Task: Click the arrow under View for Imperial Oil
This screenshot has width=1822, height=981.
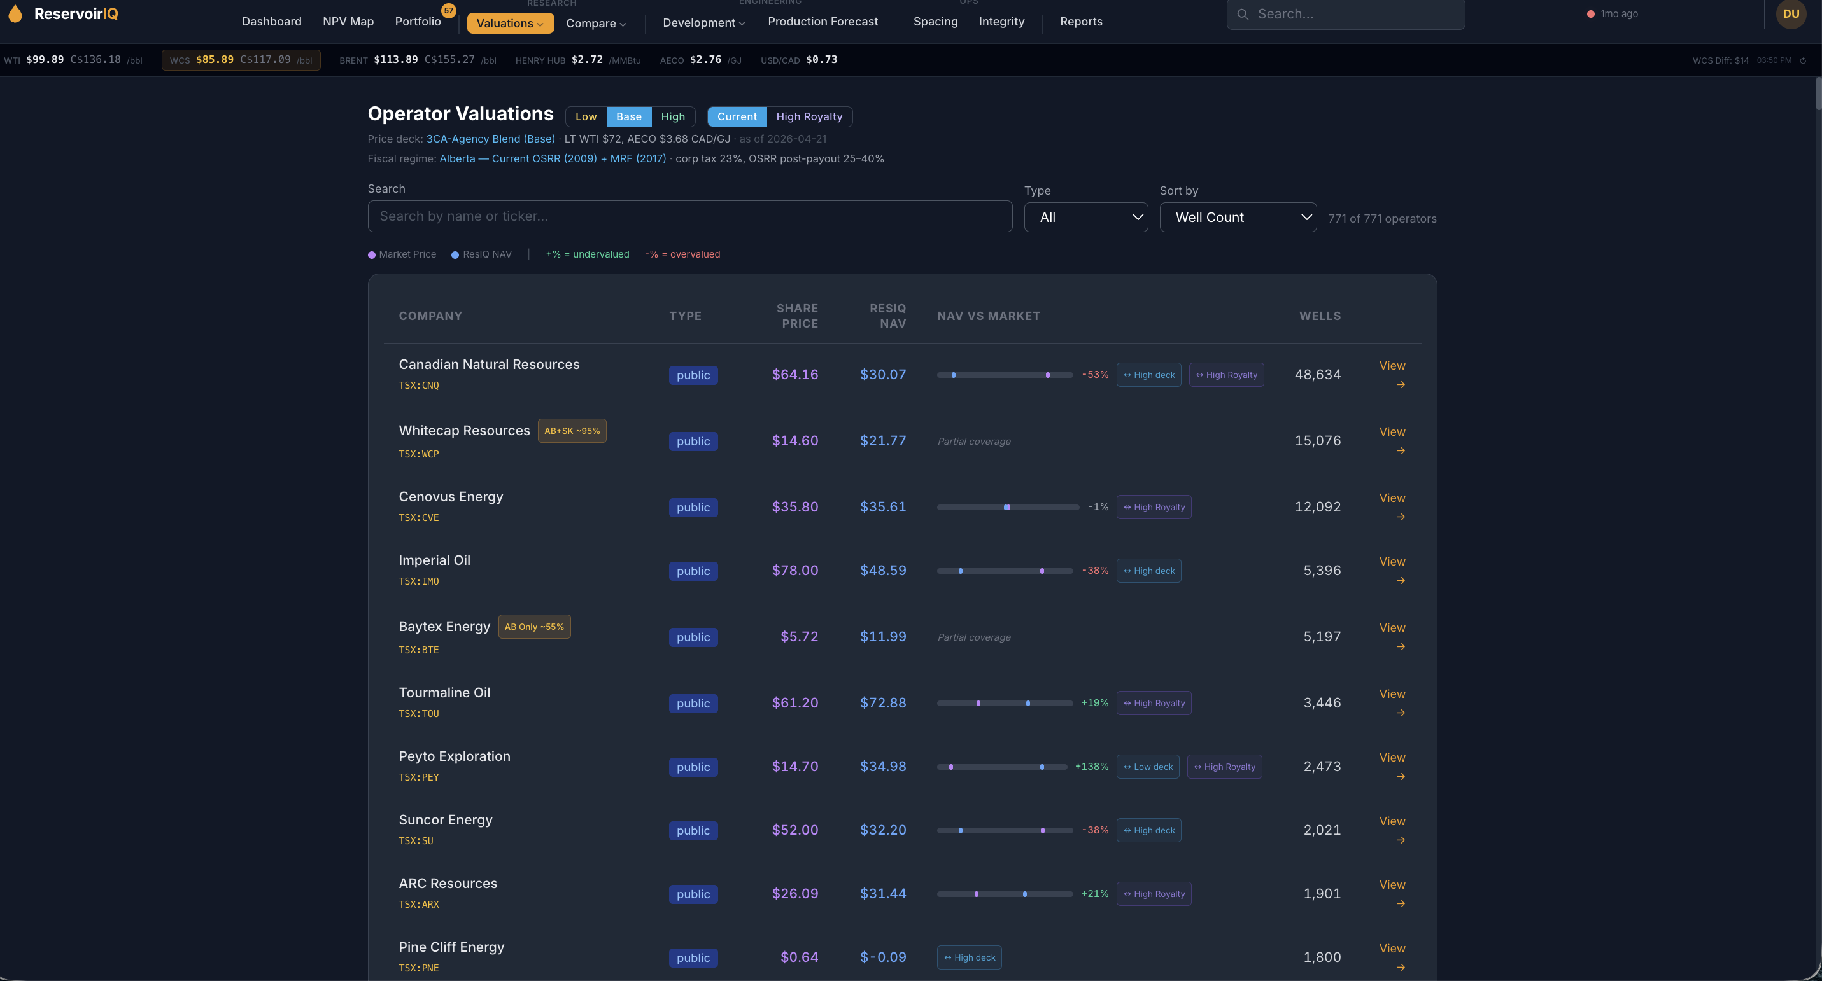Action: pyautogui.click(x=1401, y=581)
